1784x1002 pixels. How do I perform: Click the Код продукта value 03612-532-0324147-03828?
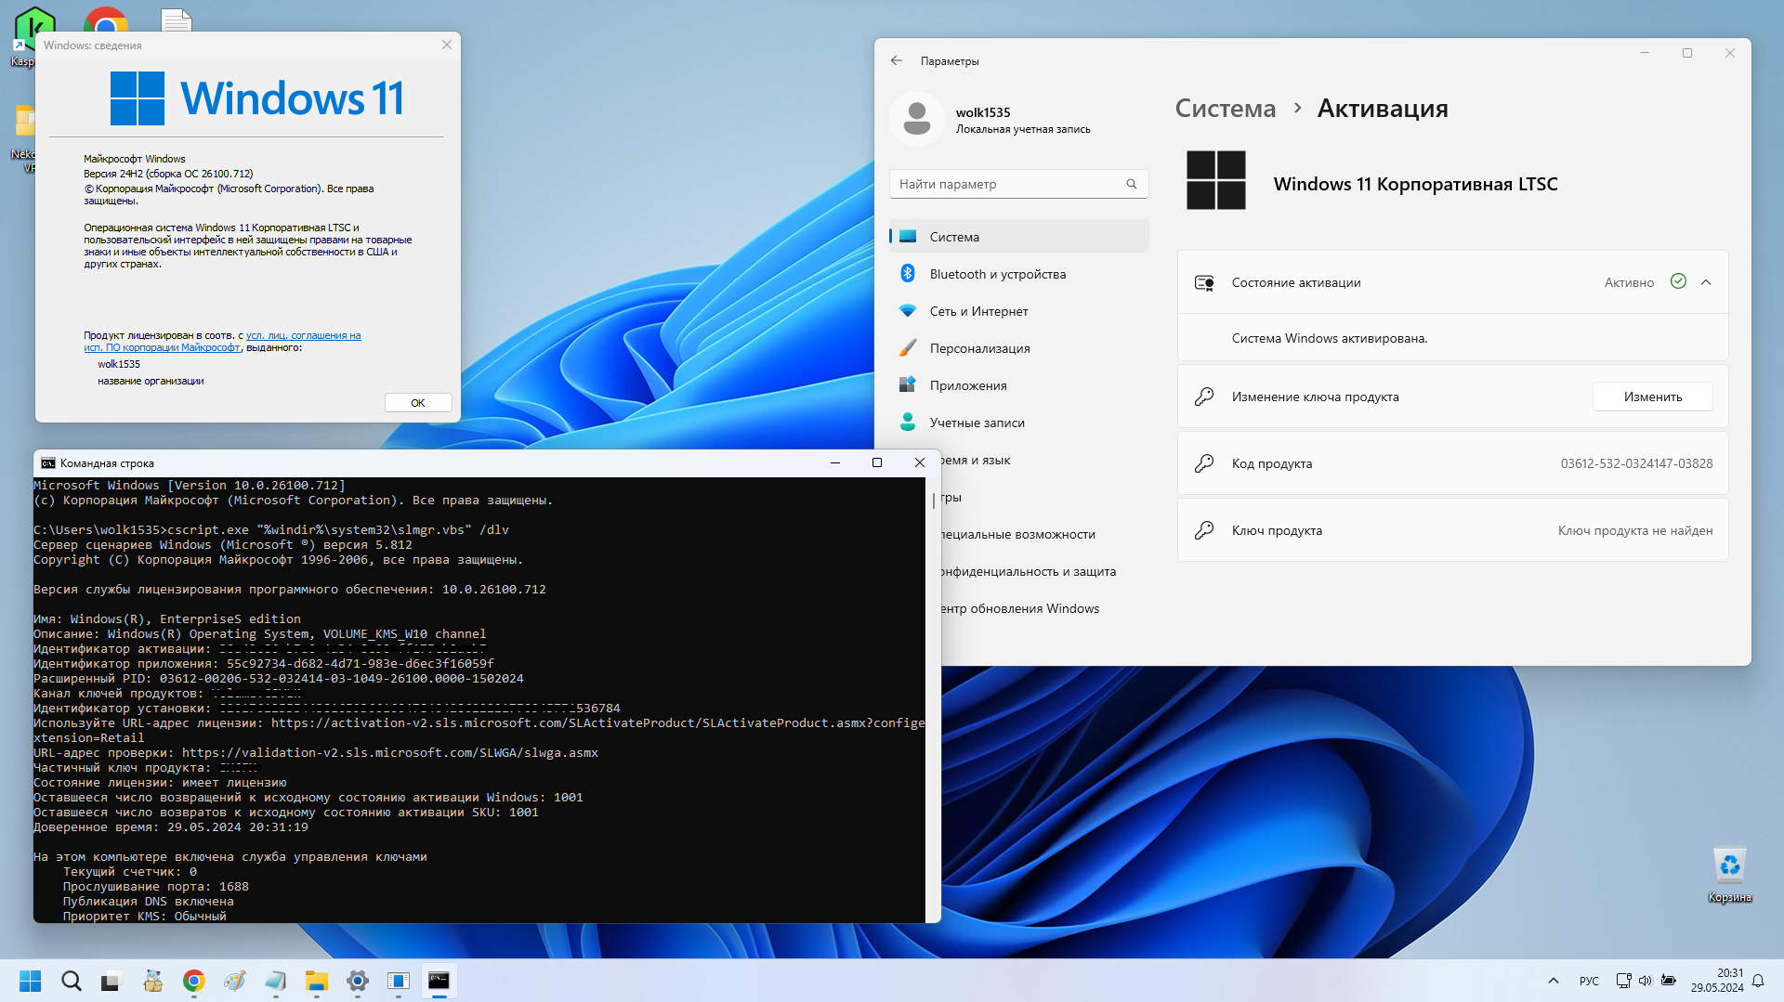(1636, 463)
